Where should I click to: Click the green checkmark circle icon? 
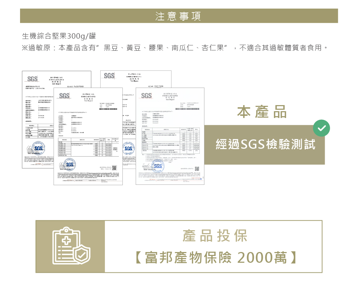[321, 128]
